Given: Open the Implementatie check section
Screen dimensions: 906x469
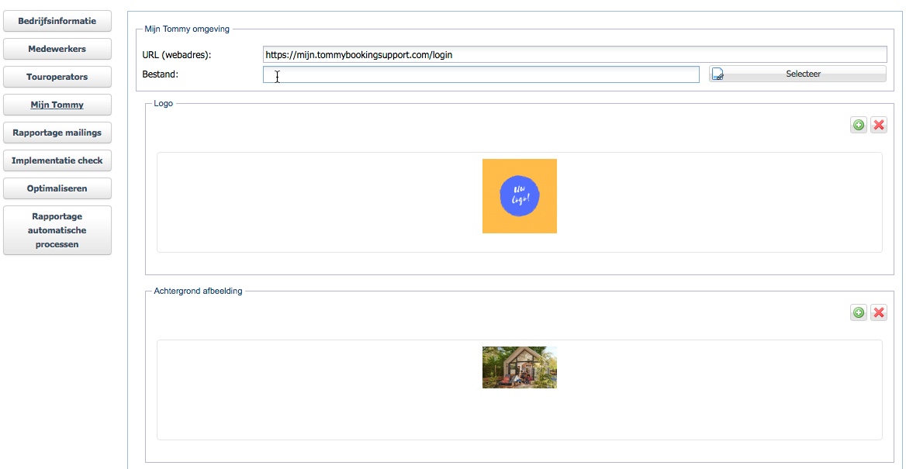Looking at the screenshot, I should point(57,160).
